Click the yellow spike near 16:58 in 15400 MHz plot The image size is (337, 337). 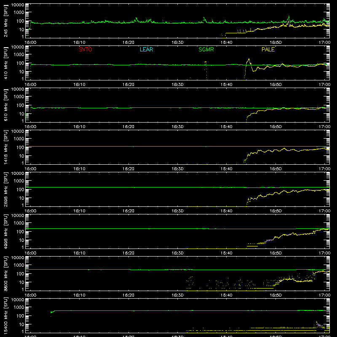click(x=317, y=322)
